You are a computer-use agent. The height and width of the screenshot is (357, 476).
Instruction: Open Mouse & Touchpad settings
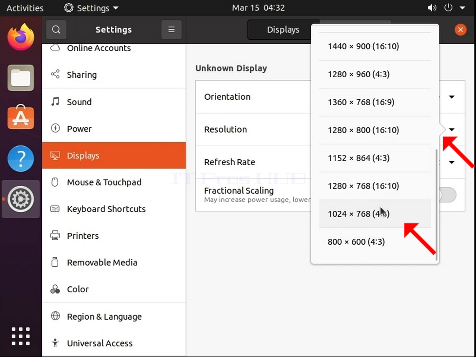click(114, 182)
